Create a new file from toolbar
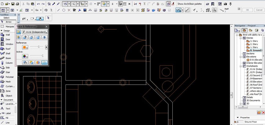Image resolution: width=265 pixels, height=125 pixels. click(x=2, y=4)
